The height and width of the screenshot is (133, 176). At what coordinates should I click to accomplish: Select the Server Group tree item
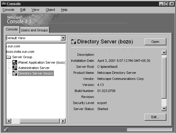point(22,57)
